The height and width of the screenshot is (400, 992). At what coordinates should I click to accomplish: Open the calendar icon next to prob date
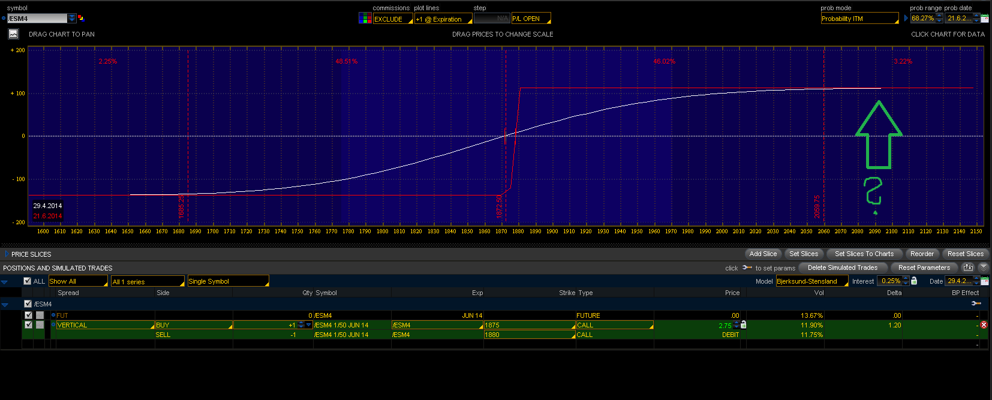pos(984,19)
